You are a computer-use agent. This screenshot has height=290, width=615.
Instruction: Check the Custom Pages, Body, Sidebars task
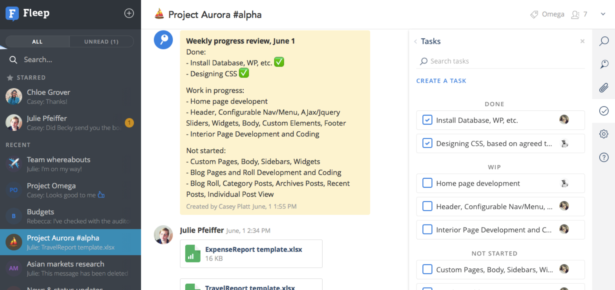[x=427, y=270]
